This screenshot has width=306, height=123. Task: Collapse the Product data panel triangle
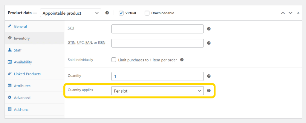coord(298,13)
